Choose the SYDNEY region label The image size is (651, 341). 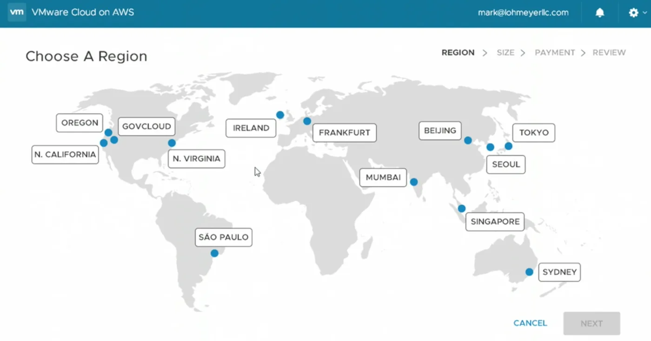[559, 272]
